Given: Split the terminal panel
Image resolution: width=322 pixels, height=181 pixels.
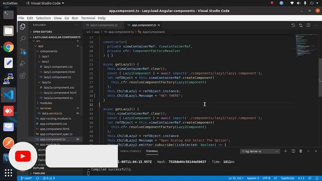Looking at the screenshot, I should point(293,151).
